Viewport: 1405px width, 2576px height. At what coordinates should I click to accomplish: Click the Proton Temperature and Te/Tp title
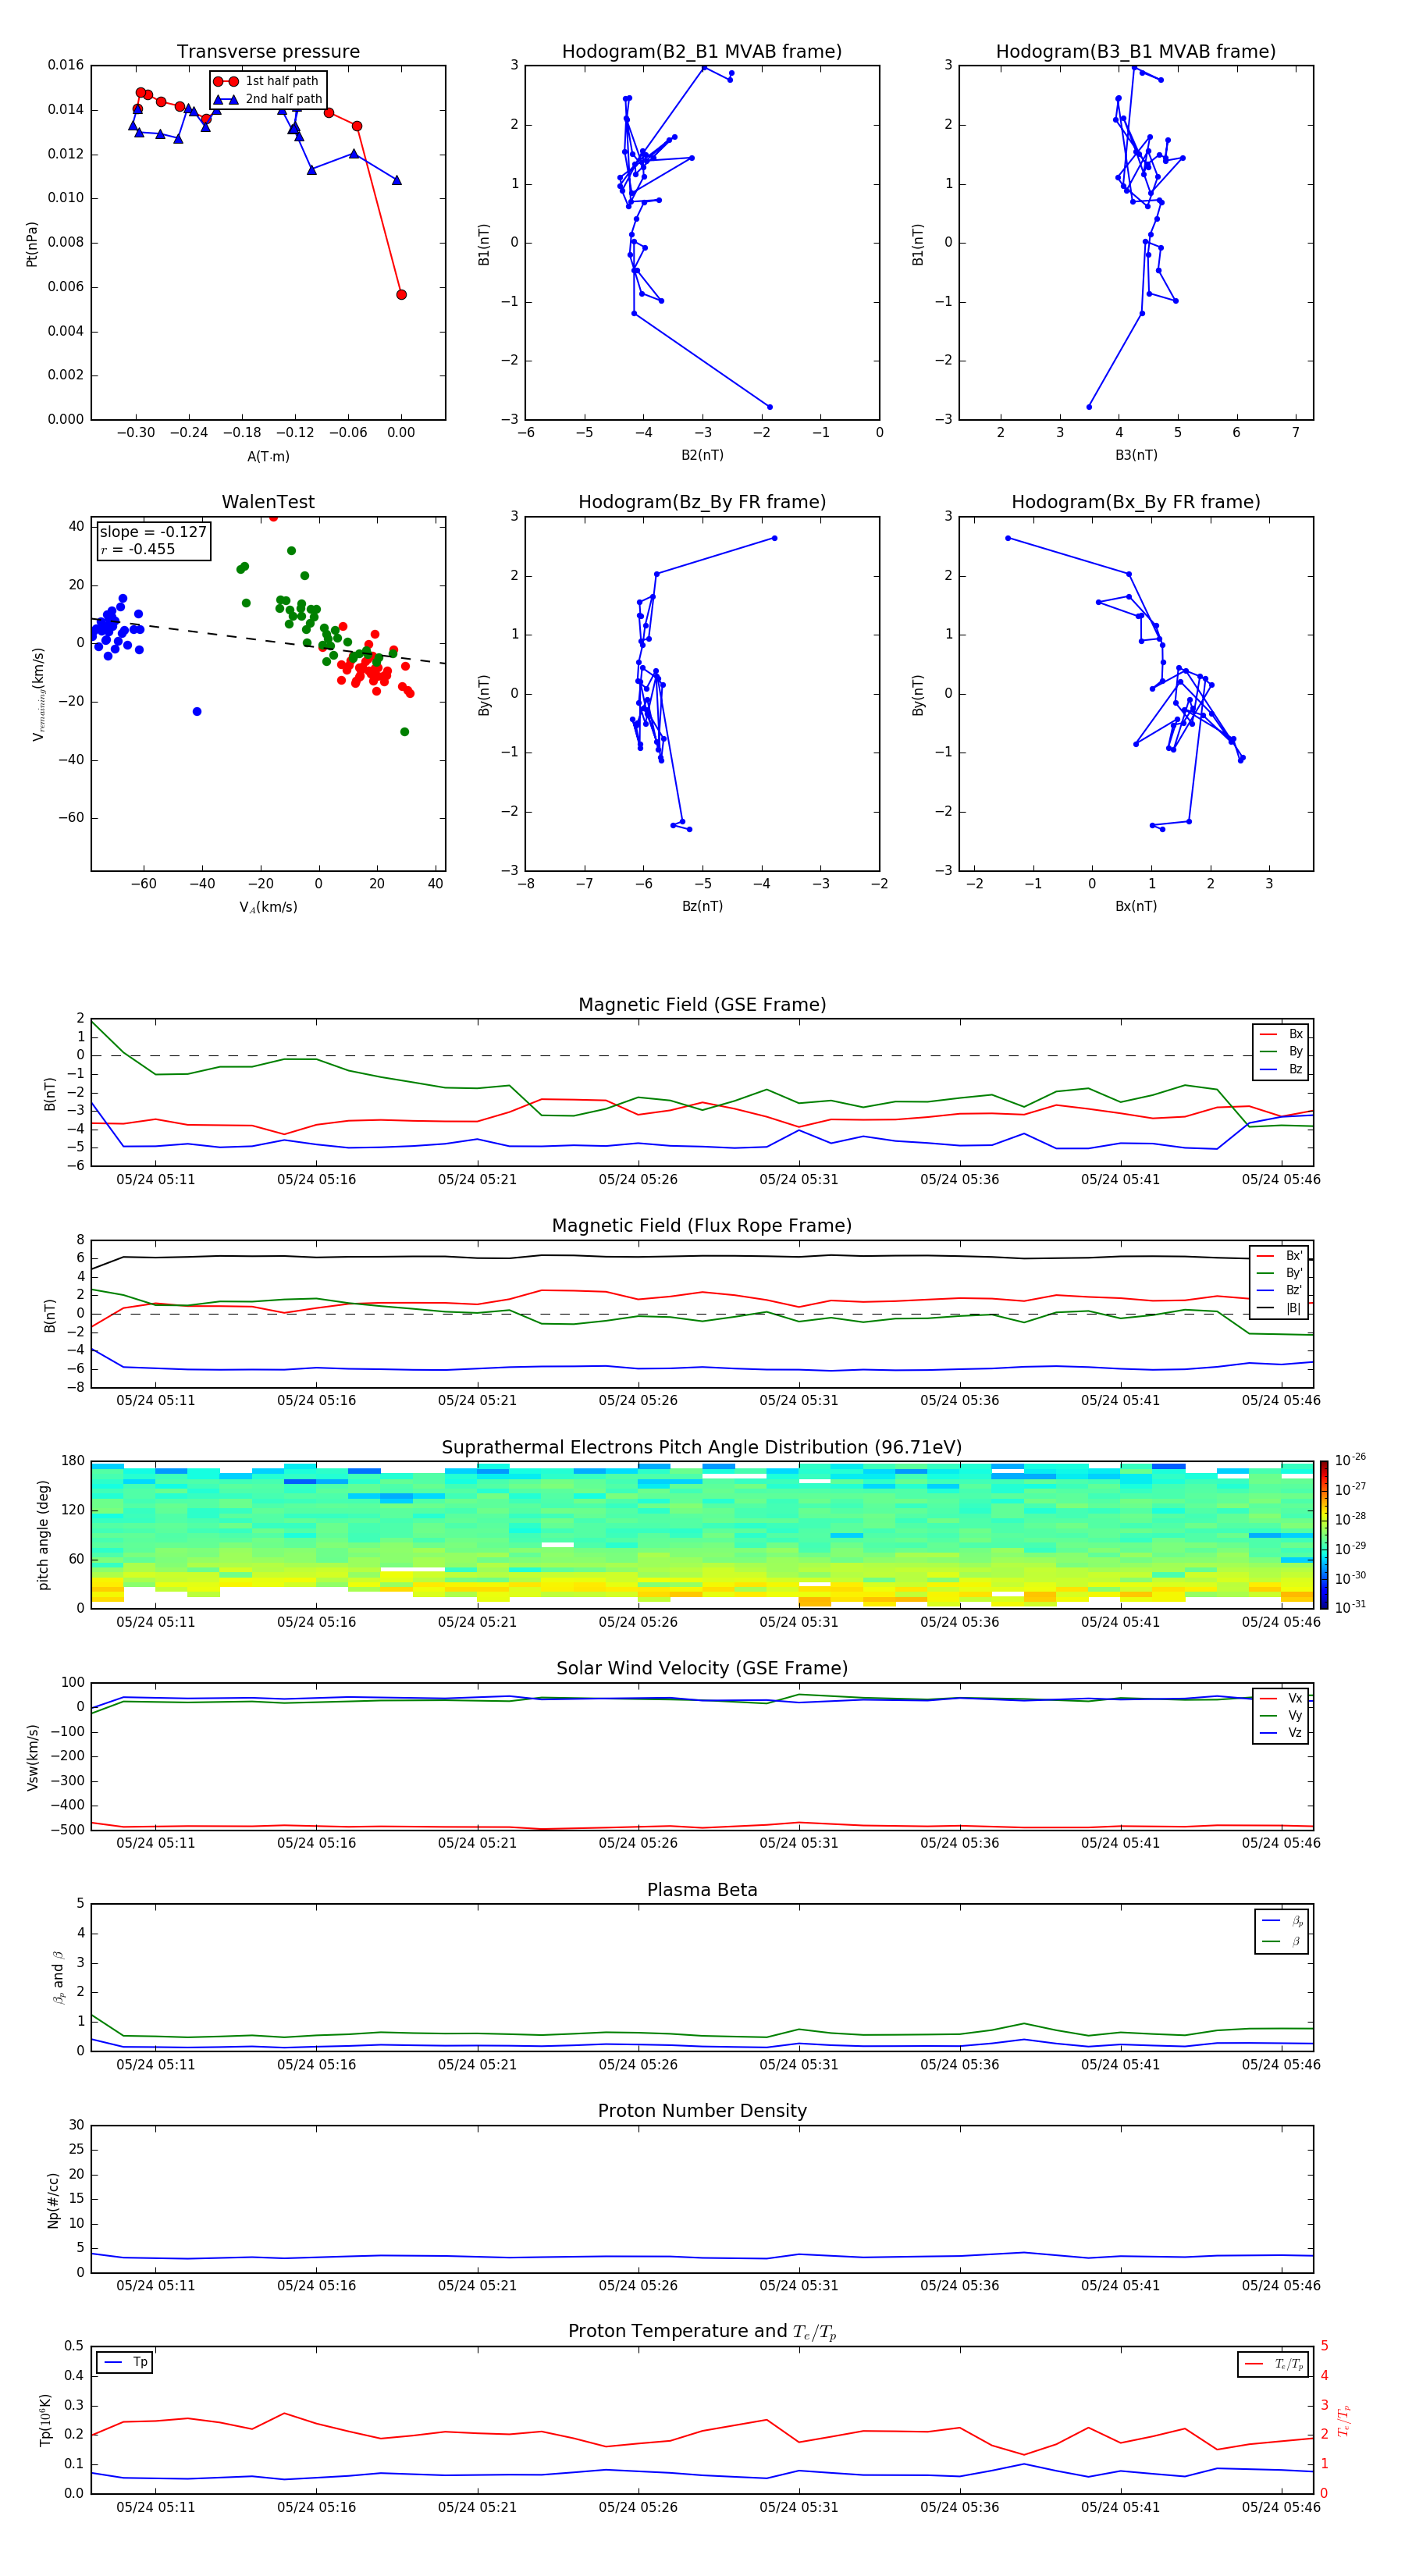point(702,2331)
